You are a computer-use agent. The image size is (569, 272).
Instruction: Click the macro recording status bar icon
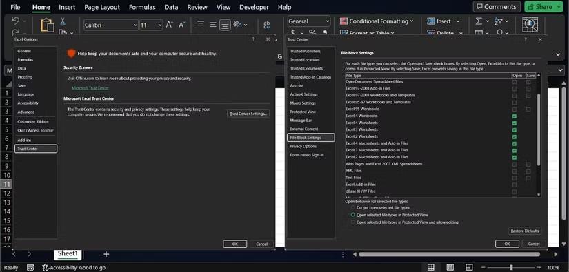[30, 268]
